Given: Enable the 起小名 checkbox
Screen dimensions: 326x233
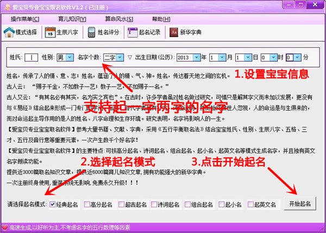Looking at the screenshot, I should pyautogui.click(x=222, y=205).
